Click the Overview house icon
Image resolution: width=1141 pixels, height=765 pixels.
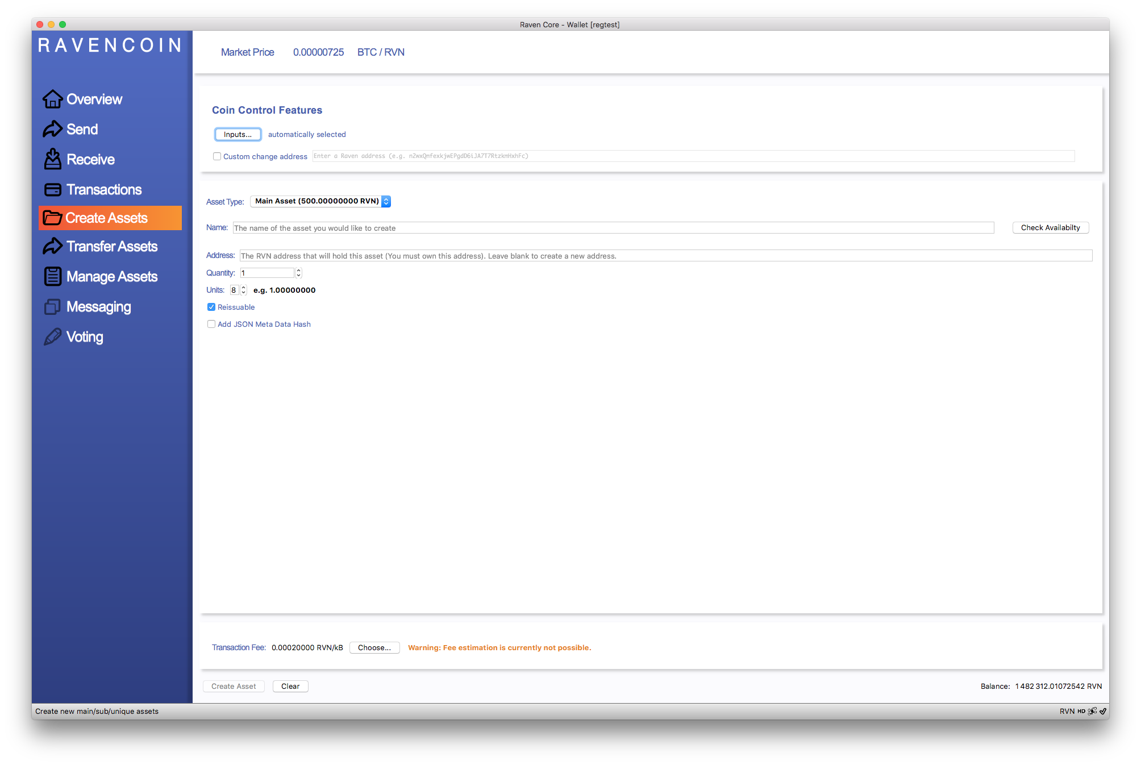pyautogui.click(x=52, y=99)
